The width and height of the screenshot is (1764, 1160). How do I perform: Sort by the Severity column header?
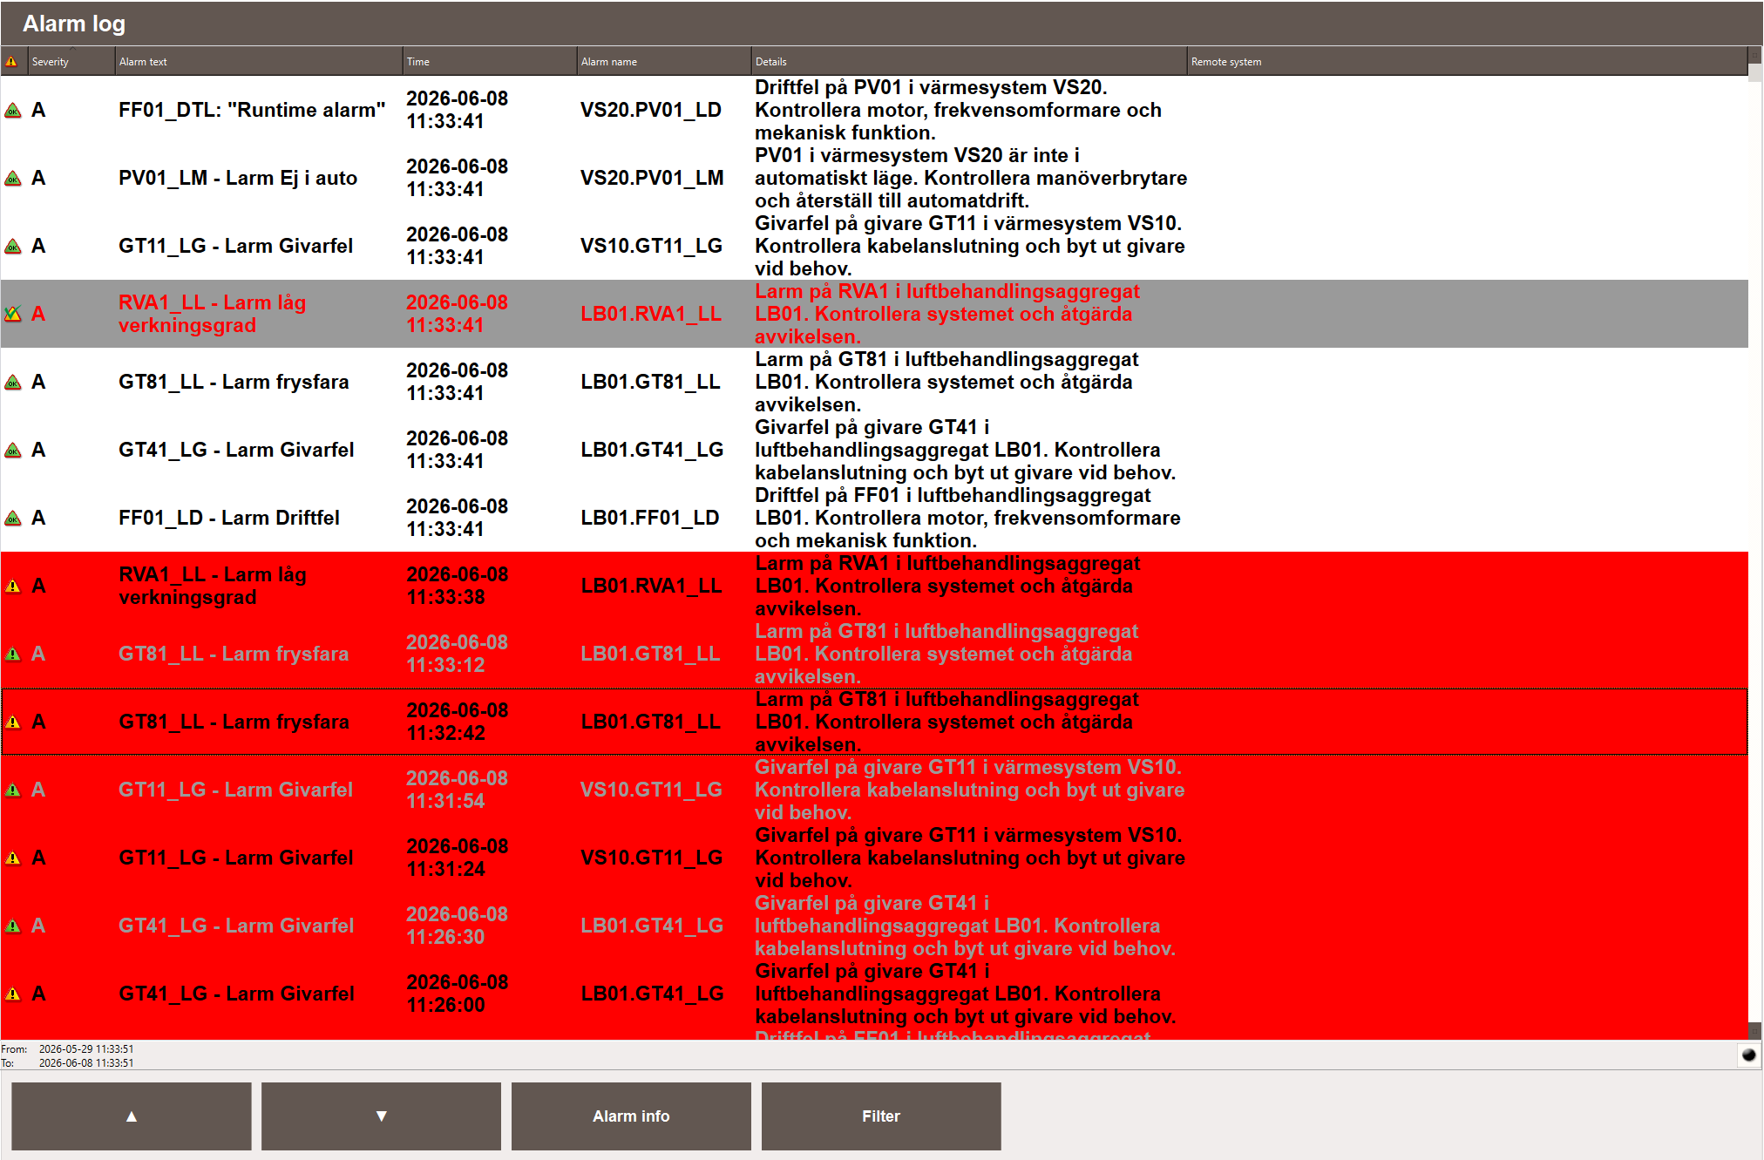click(71, 62)
